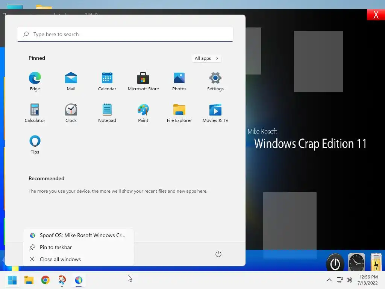Launch Notepad from pinned apps
The height and width of the screenshot is (289, 385).
(x=107, y=113)
